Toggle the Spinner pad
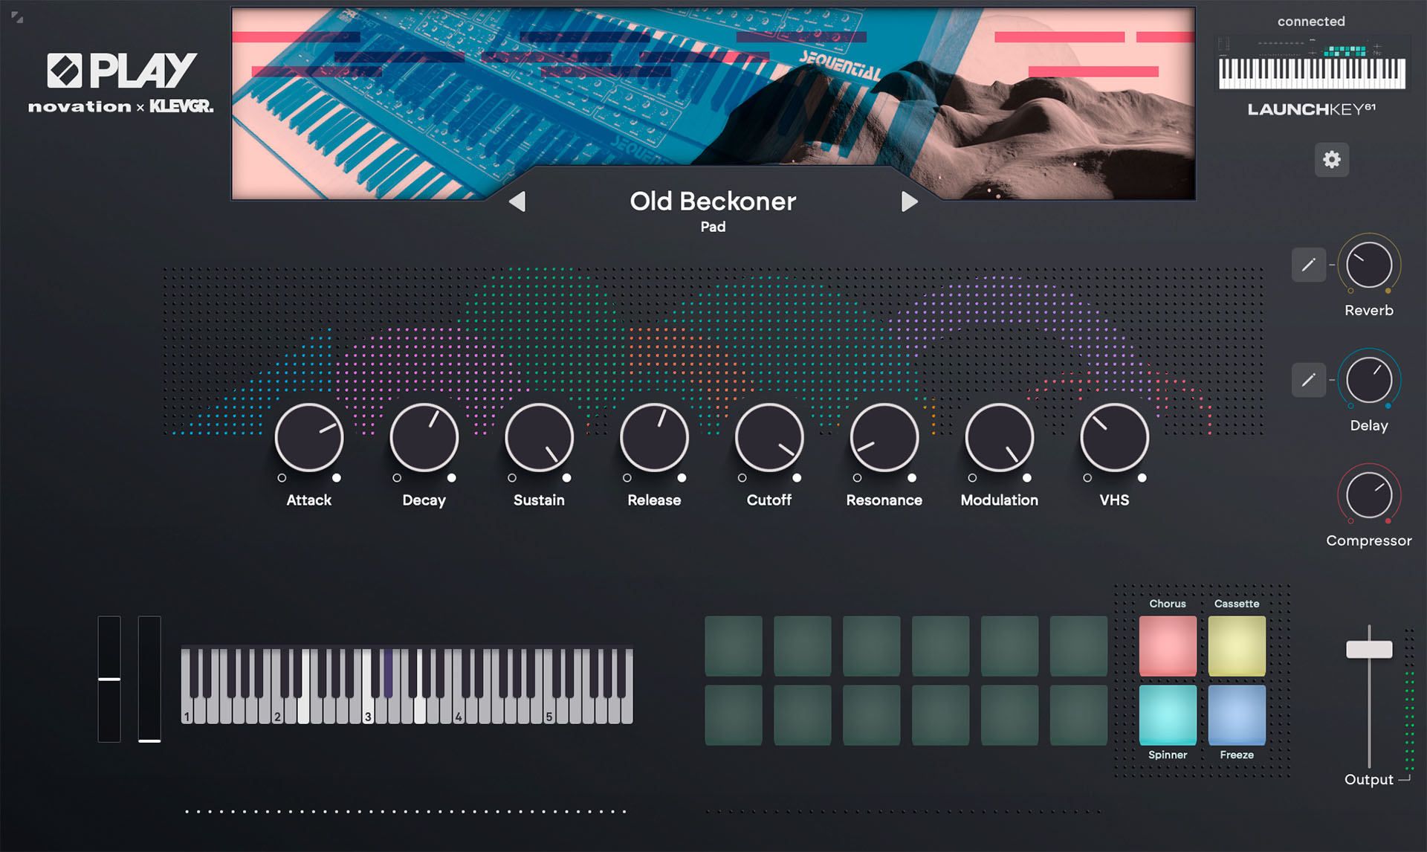 coord(1168,715)
